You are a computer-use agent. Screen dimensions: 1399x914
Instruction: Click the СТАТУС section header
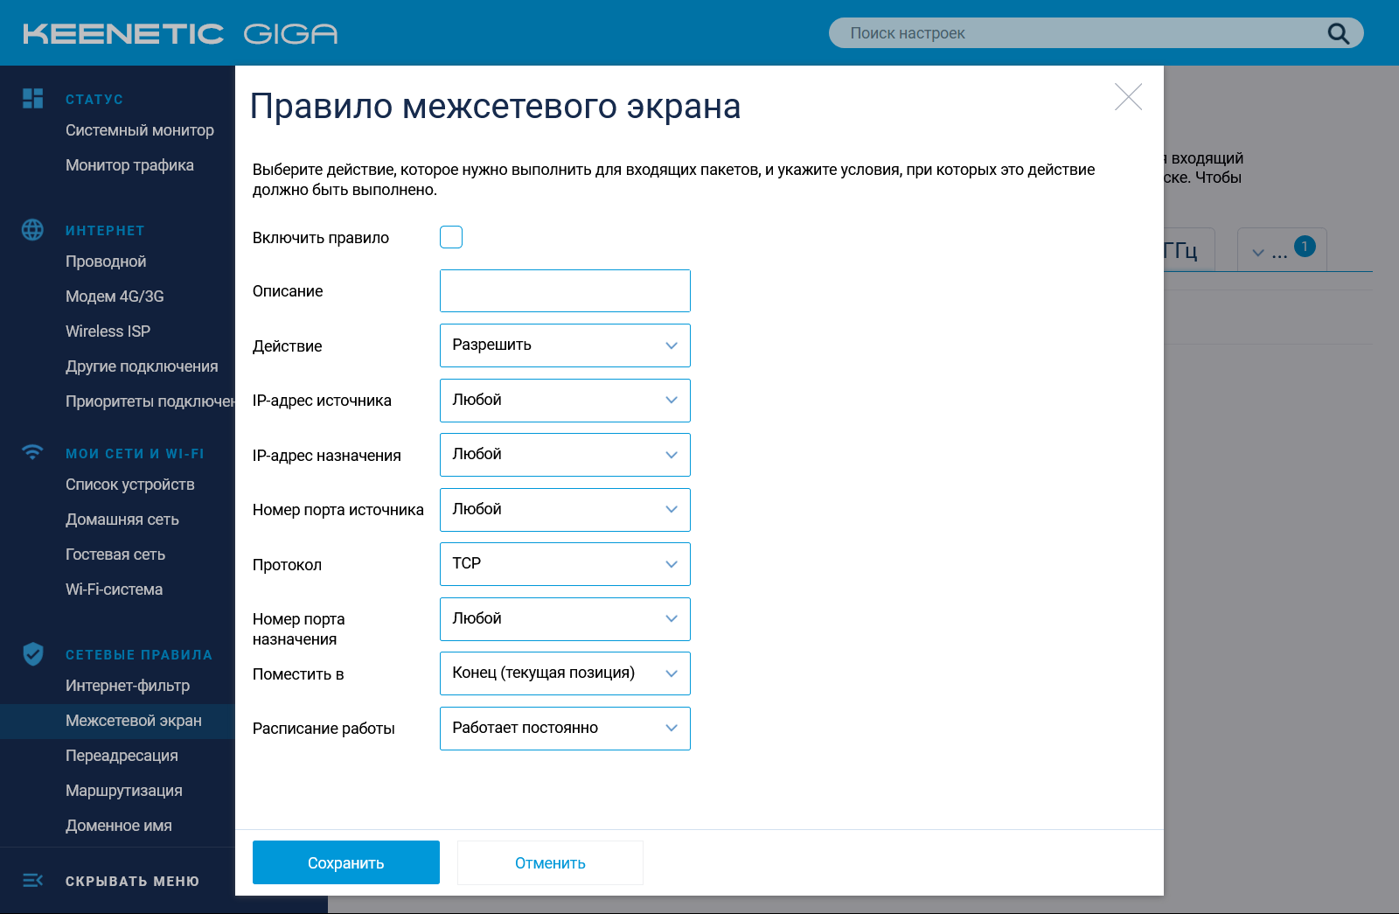94,99
